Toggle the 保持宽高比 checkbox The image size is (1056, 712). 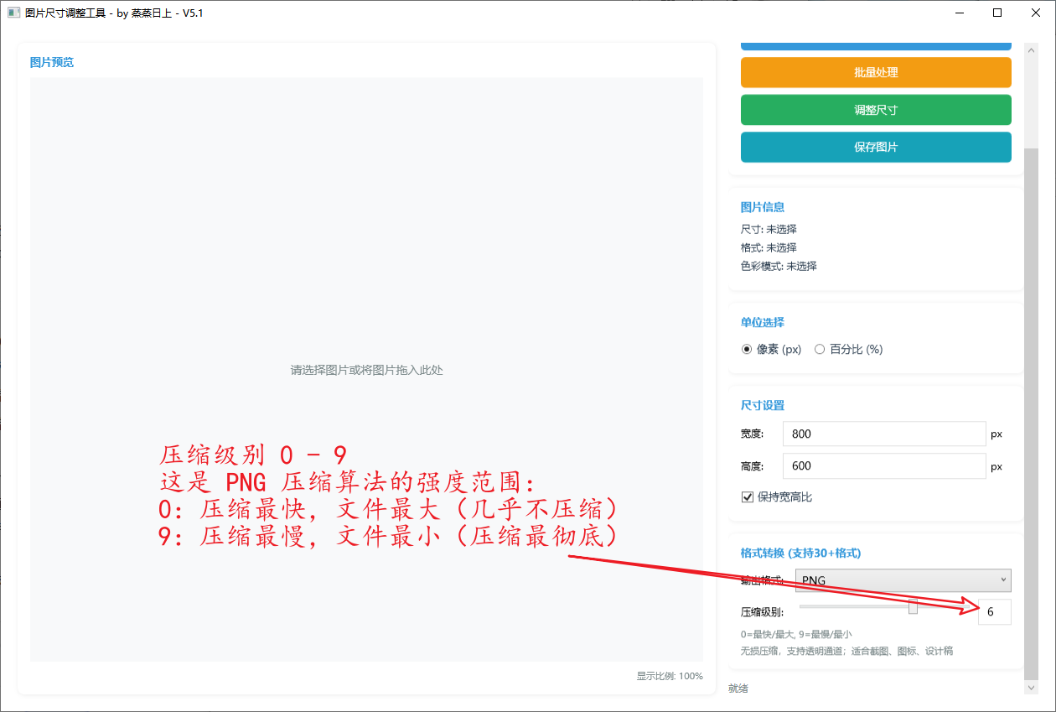point(748,497)
